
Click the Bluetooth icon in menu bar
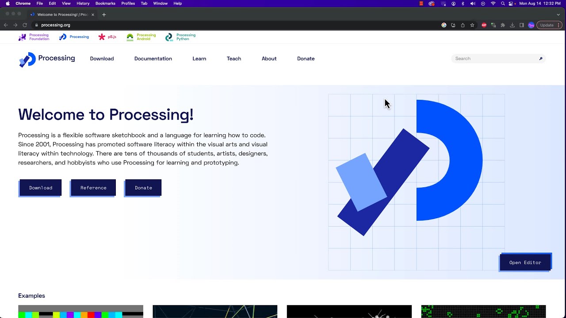point(463,4)
